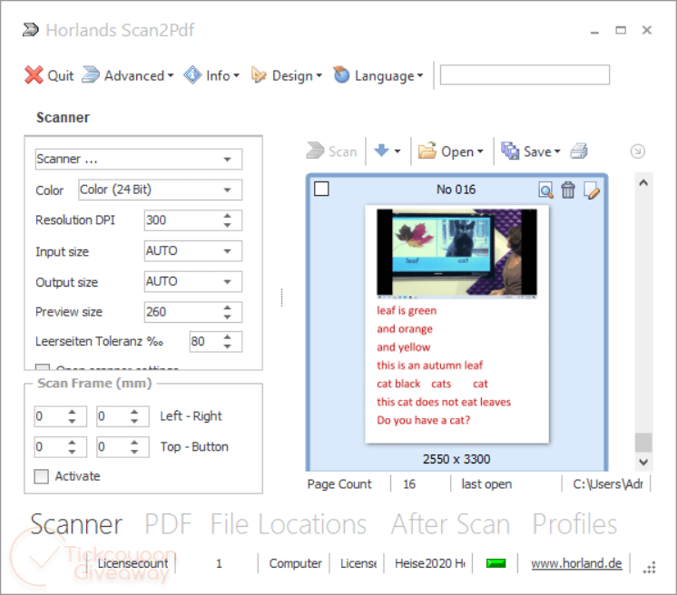Increase Leerseiten Toleranz value
Image resolution: width=677 pixels, height=595 pixels.
tap(228, 337)
